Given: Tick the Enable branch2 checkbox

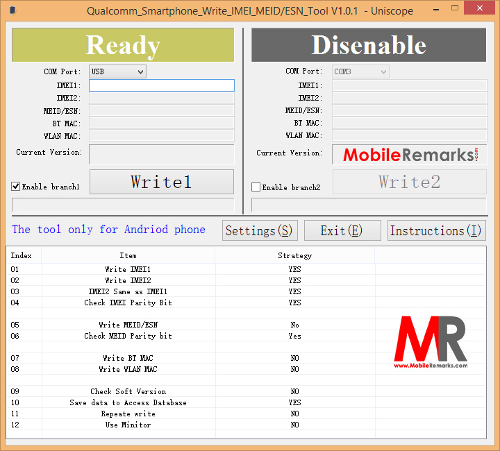Looking at the screenshot, I should [256, 187].
